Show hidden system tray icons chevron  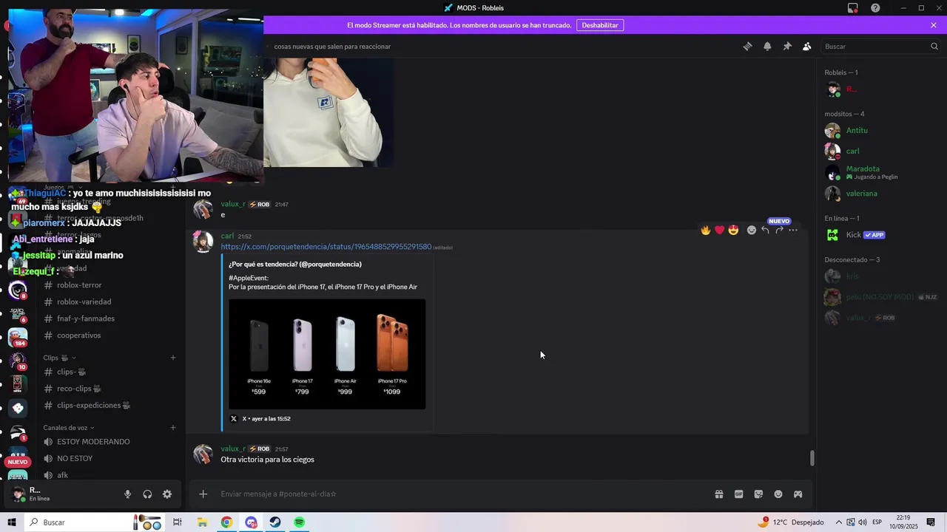(x=839, y=522)
